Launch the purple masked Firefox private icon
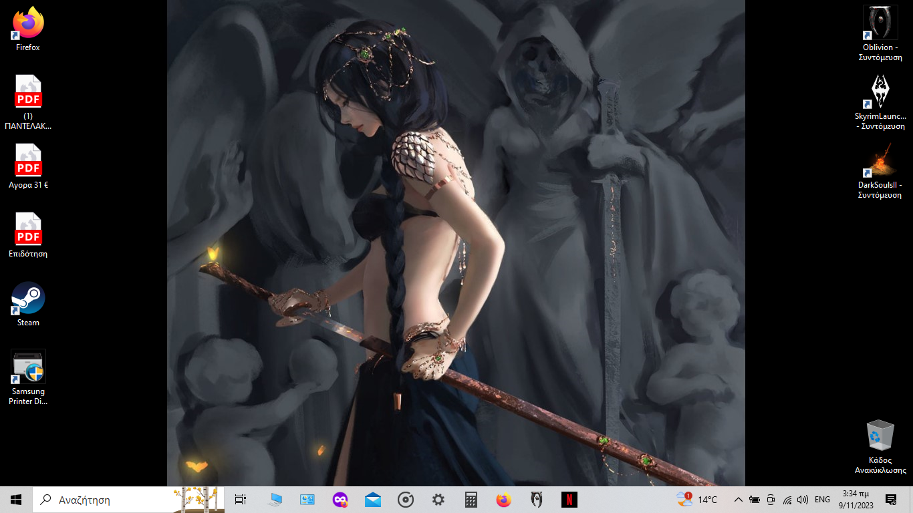The width and height of the screenshot is (913, 513). pos(340,500)
